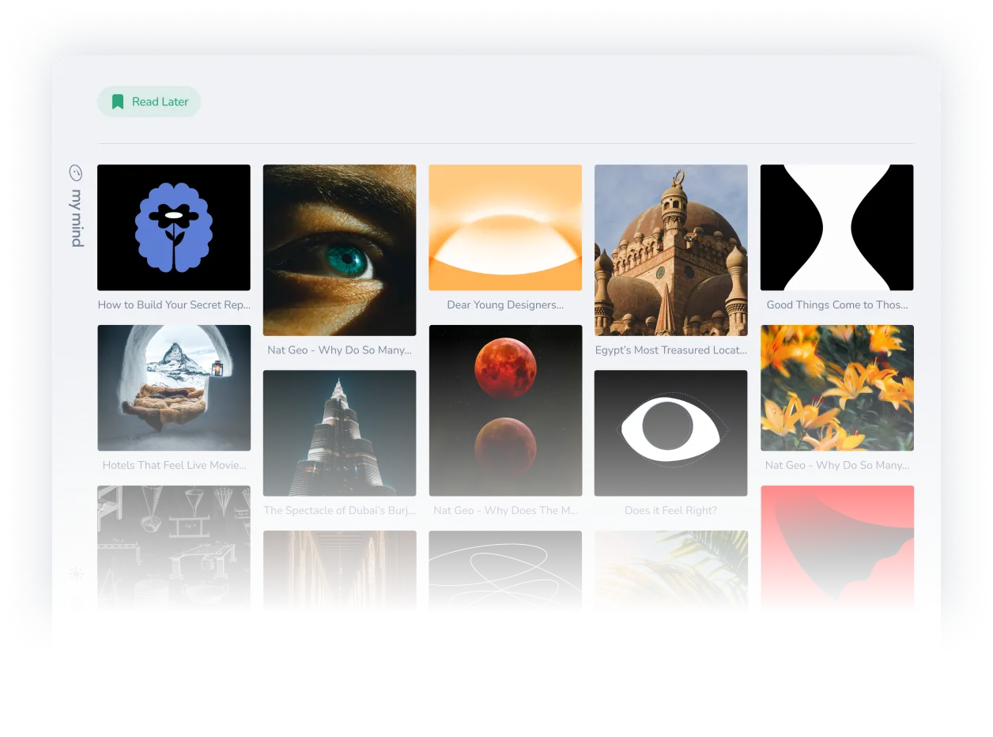Click 'Does it Feel Right?' title
993x737 pixels.
click(x=671, y=510)
